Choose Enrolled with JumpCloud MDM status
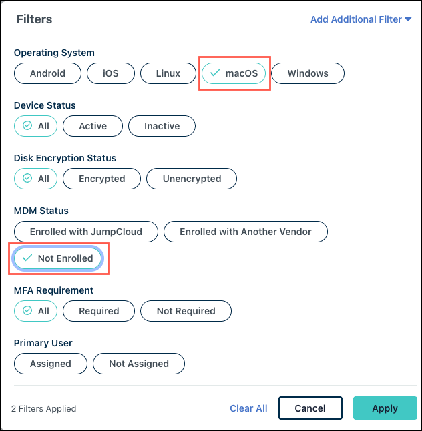This screenshot has height=431, width=422. [x=86, y=232]
